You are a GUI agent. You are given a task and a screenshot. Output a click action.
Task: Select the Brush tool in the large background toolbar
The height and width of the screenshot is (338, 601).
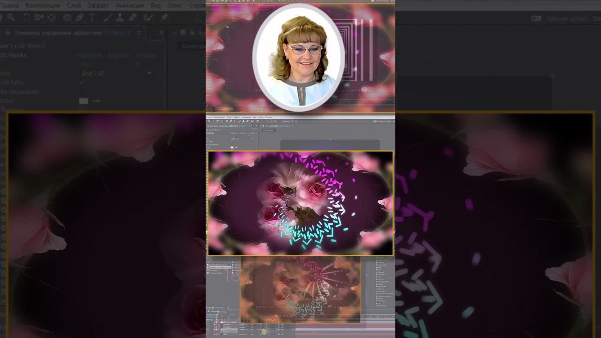pyautogui.click(x=108, y=17)
